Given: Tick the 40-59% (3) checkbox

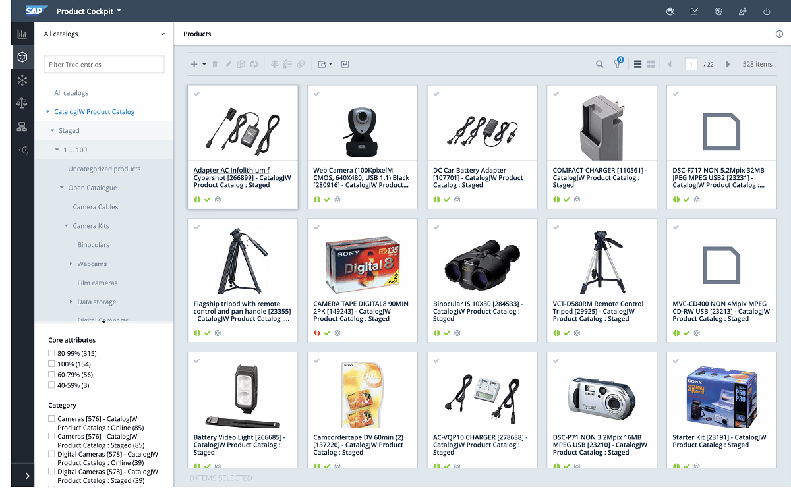Looking at the screenshot, I should [51, 385].
